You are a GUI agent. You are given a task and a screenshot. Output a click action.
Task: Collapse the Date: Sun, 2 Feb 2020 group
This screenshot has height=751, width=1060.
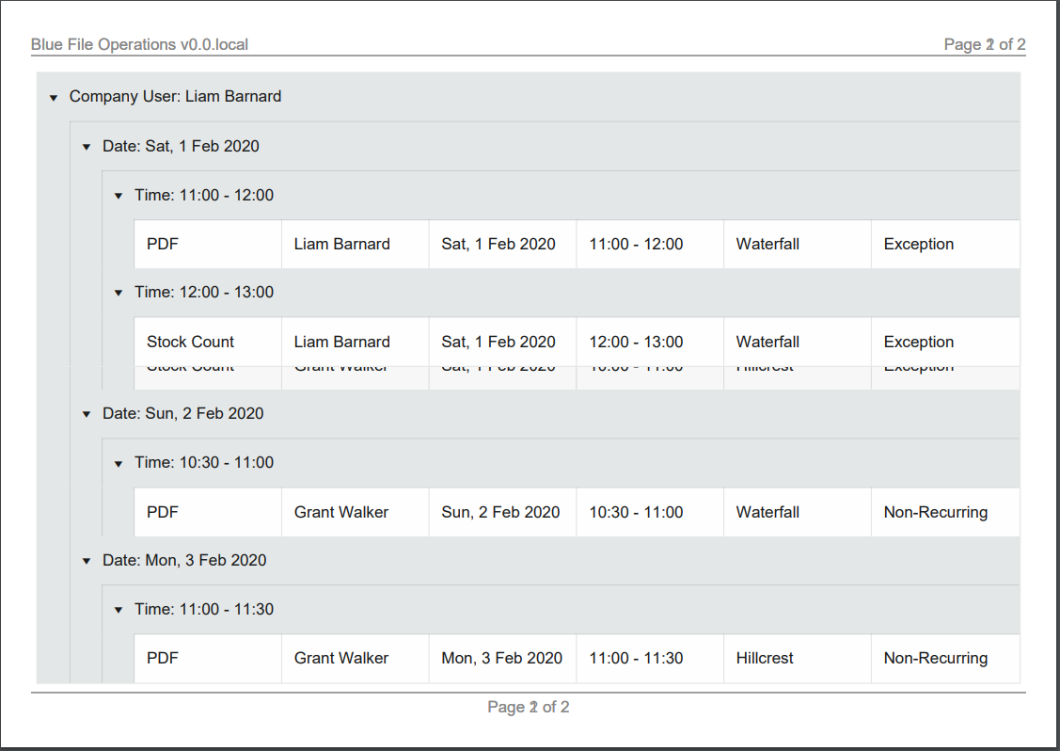(87, 414)
